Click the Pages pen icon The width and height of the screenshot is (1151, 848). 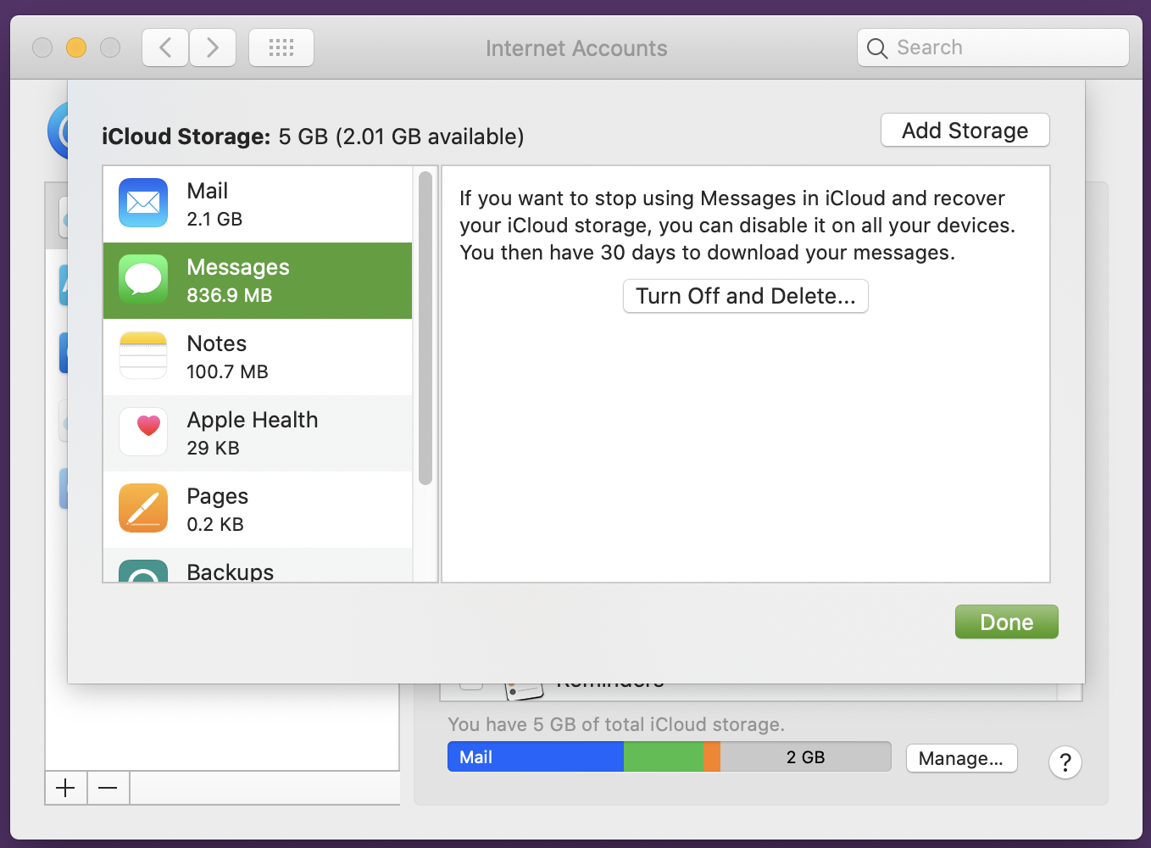tap(143, 508)
